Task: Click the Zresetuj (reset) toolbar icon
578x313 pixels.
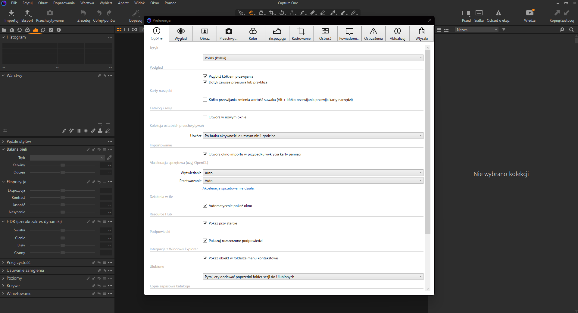Action: click(83, 13)
